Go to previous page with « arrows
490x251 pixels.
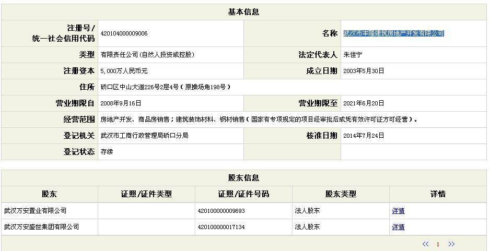point(425,244)
